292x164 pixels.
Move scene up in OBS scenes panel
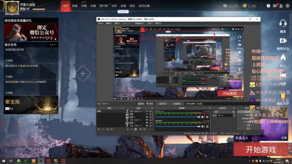(x=107, y=129)
